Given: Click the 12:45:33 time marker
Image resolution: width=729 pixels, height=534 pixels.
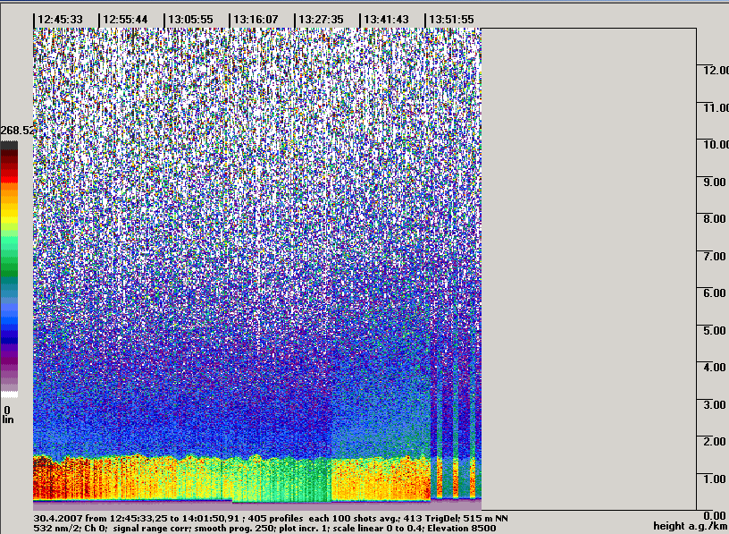Looking at the screenshot, I should (60, 20).
